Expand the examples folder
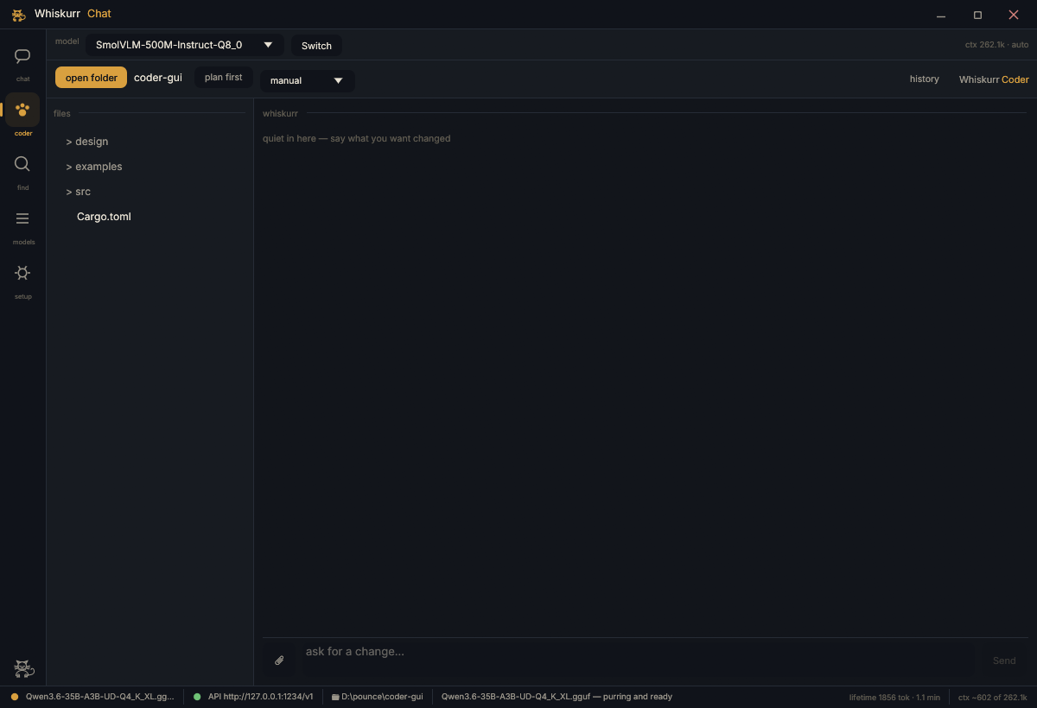 [94, 167]
